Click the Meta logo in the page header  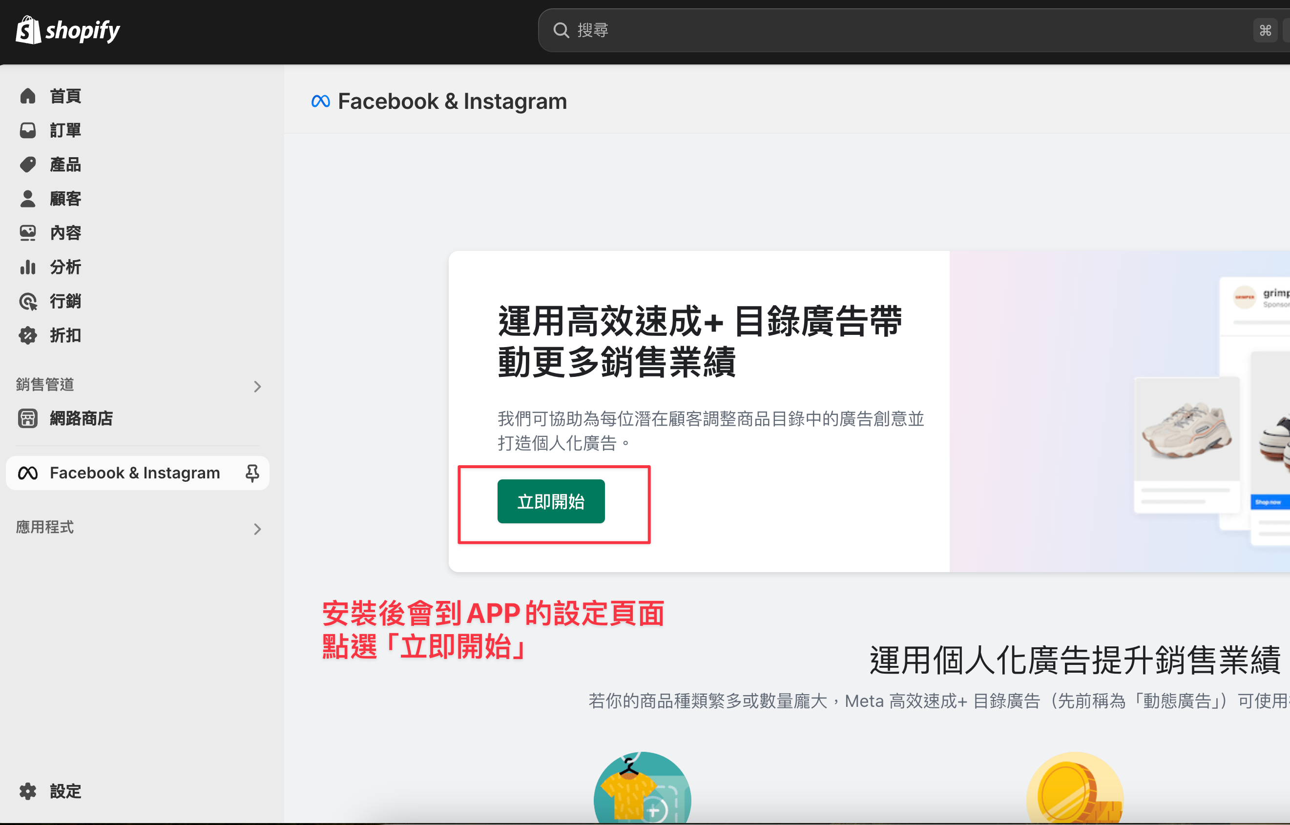(x=320, y=101)
